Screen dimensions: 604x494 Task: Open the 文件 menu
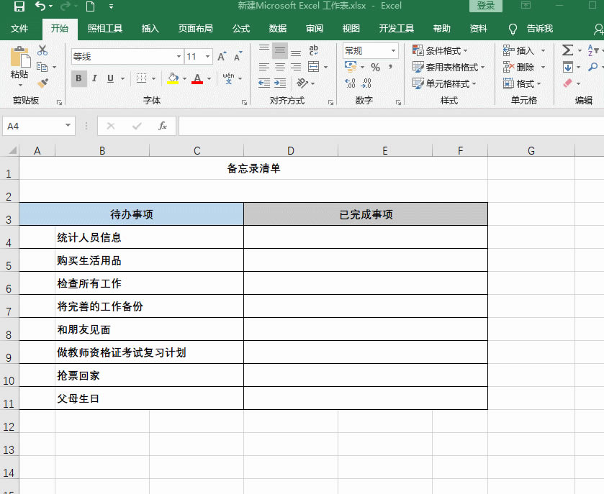tap(20, 29)
